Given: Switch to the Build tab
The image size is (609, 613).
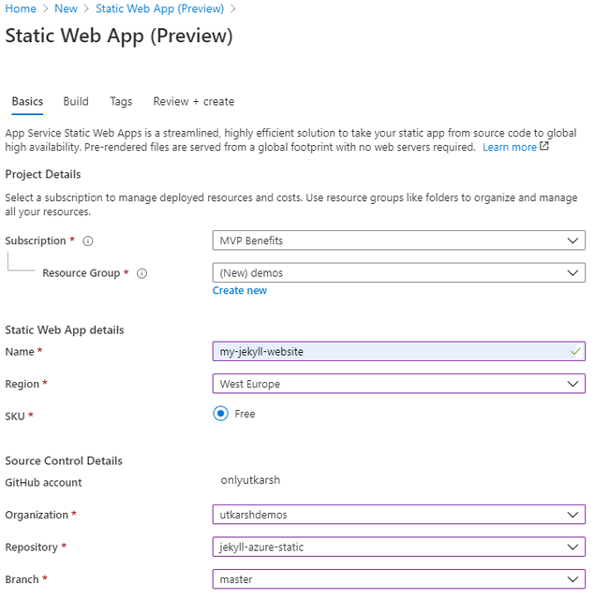Looking at the screenshot, I should click(x=76, y=101).
